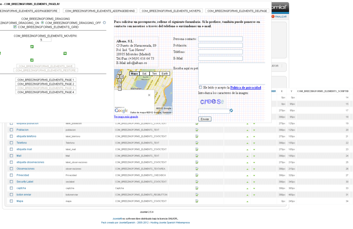Image resolution: width=353 pixels, height=229 pixels.
Task: Click the captcha answer input field
Action: 214,111
